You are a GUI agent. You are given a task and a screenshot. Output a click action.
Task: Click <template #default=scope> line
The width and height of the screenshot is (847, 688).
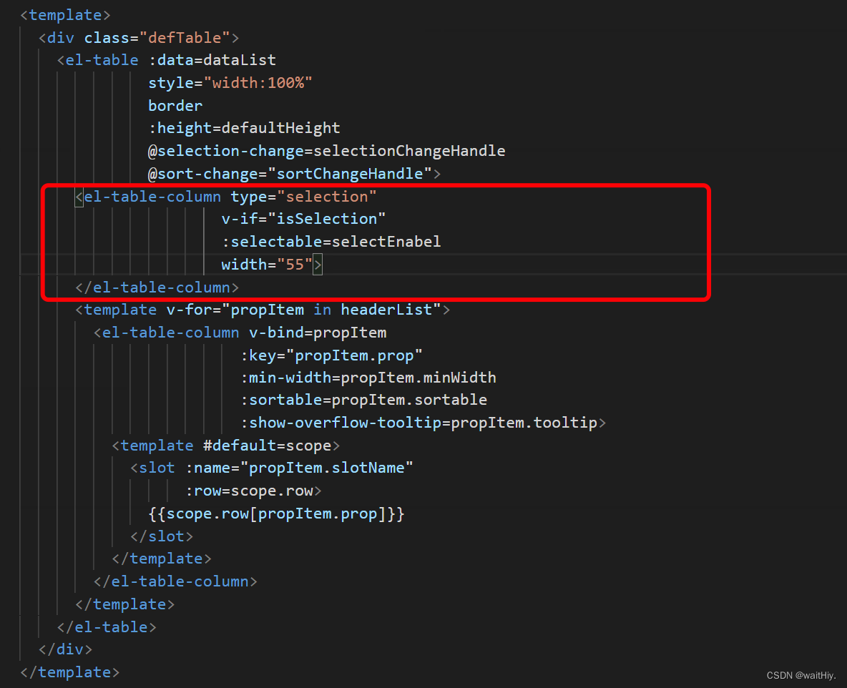[x=226, y=446]
